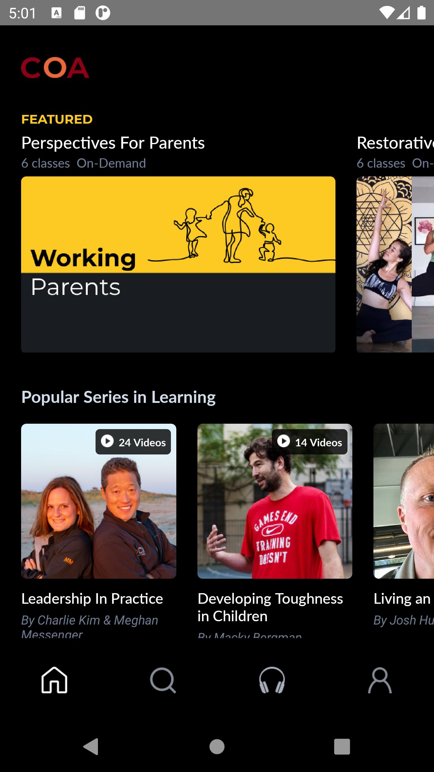Viewport: 434px width, 772px height.
Task: Tap the Android home circle button
Action: pos(217,747)
